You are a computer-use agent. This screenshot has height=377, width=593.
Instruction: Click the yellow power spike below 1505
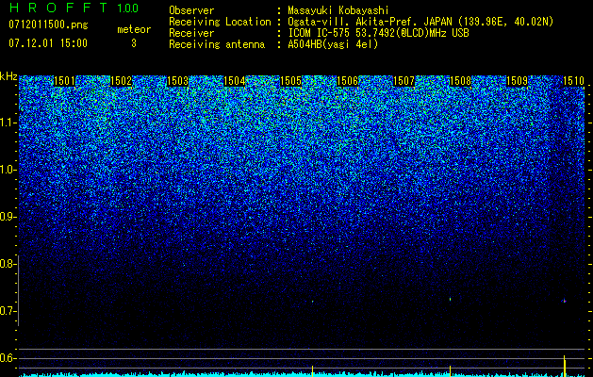pos(312,371)
